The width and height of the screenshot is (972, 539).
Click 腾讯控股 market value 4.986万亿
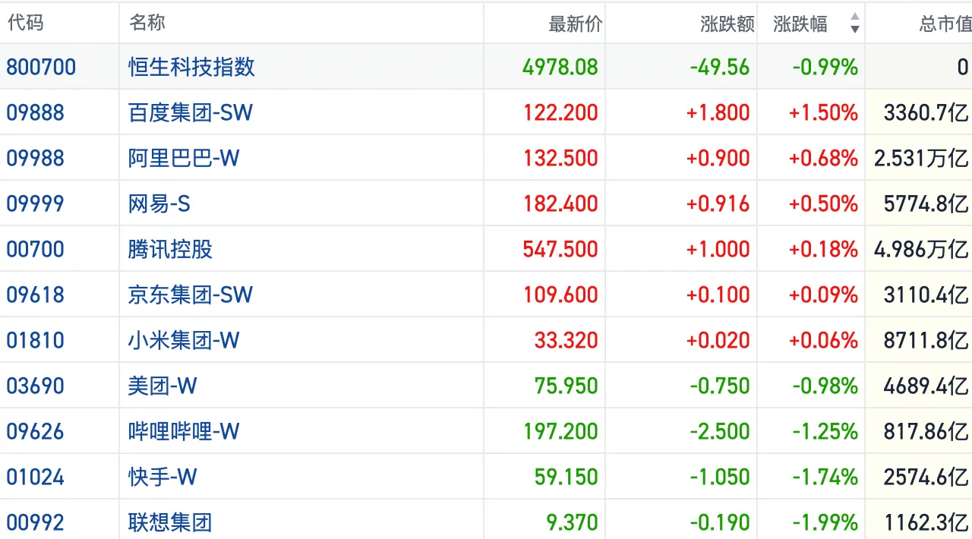click(920, 249)
